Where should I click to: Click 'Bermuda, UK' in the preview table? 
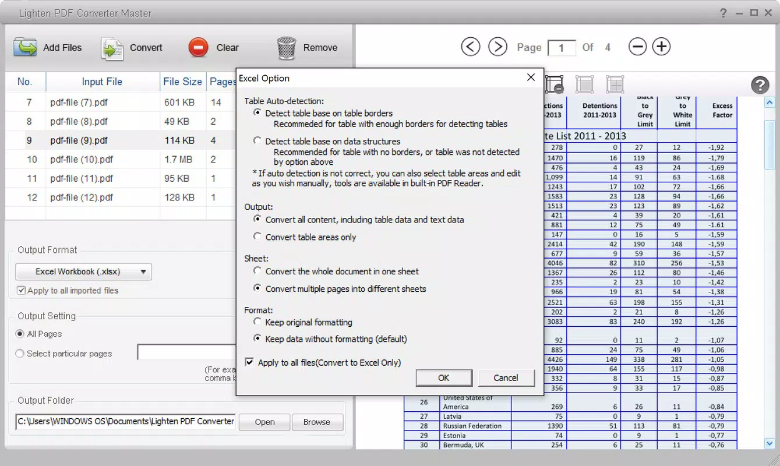pyautogui.click(x=462, y=445)
